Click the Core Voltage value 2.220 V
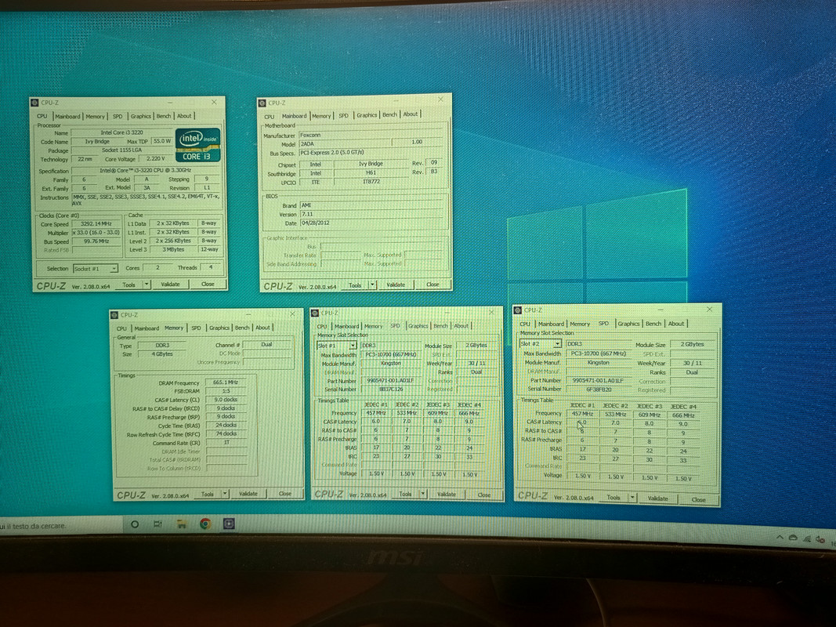This screenshot has width=836, height=627. [x=156, y=159]
